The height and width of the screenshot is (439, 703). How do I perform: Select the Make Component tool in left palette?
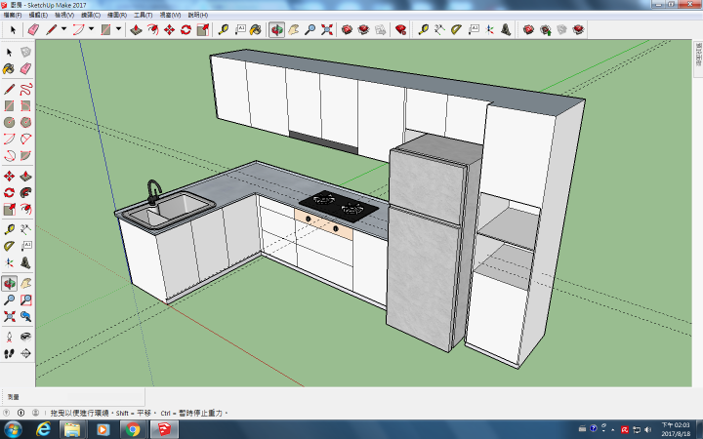(x=25, y=53)
